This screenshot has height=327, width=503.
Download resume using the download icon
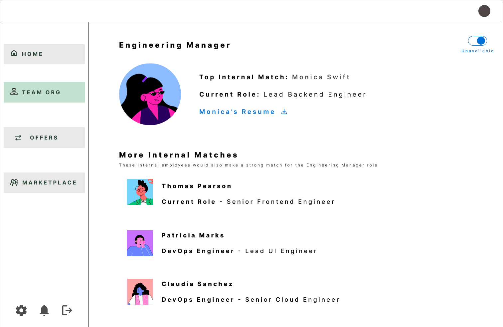pyautogui.click(x=284, y=112)
